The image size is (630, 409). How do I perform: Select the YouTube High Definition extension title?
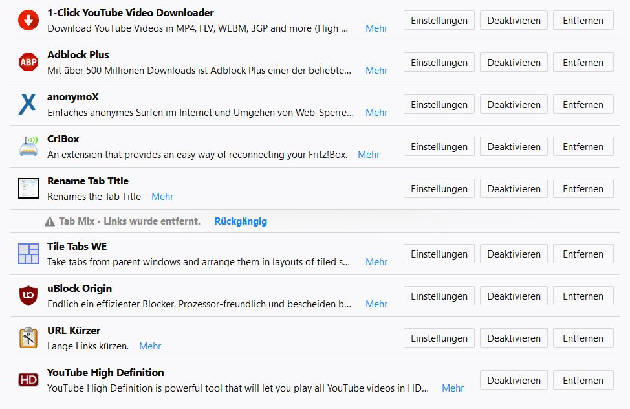pyautogui.click(x=105, y=373)
